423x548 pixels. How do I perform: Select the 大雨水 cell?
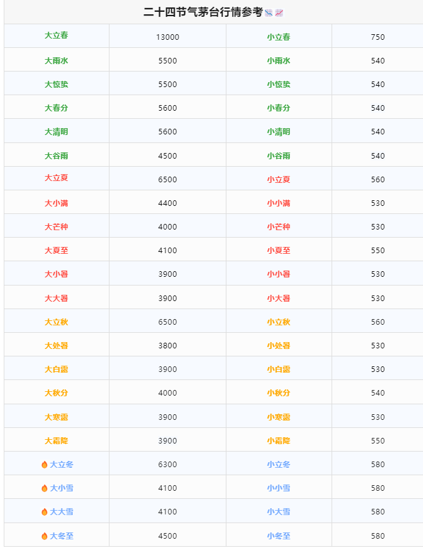pos(56,61)
